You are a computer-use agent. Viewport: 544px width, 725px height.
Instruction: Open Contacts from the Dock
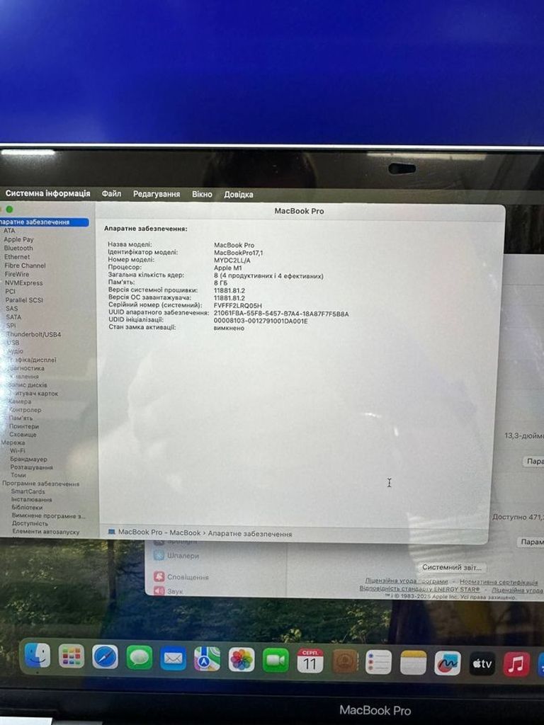345,662
